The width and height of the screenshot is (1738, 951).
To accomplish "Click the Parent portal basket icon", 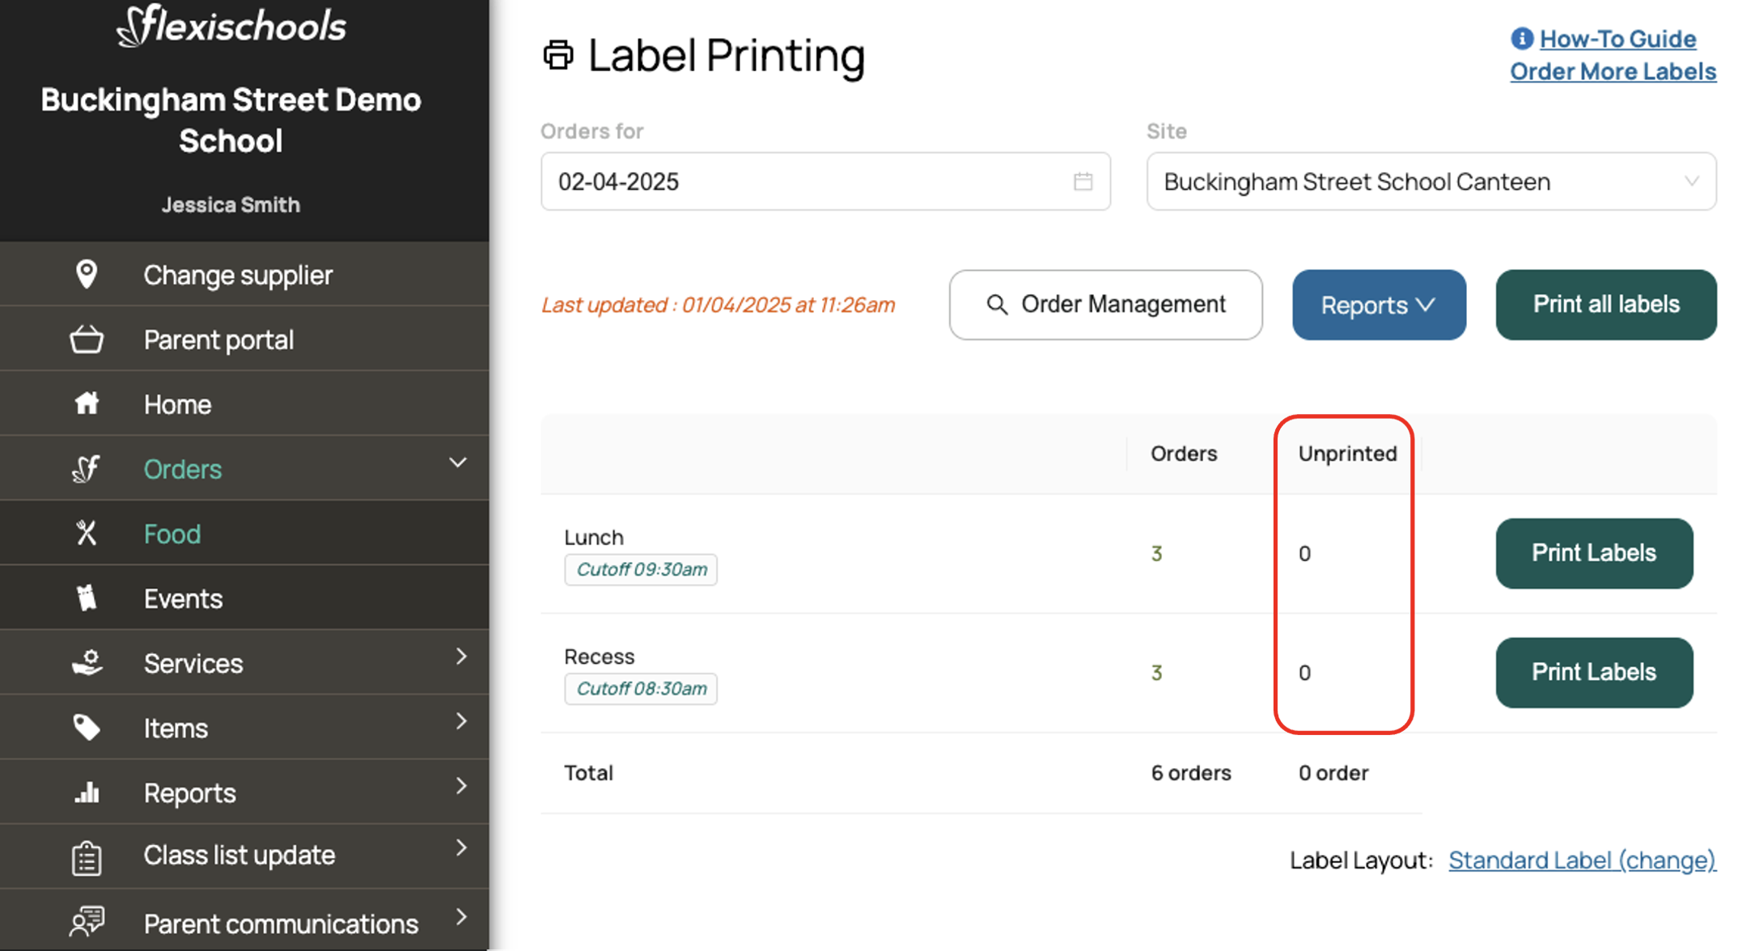I will click(87, 340).
